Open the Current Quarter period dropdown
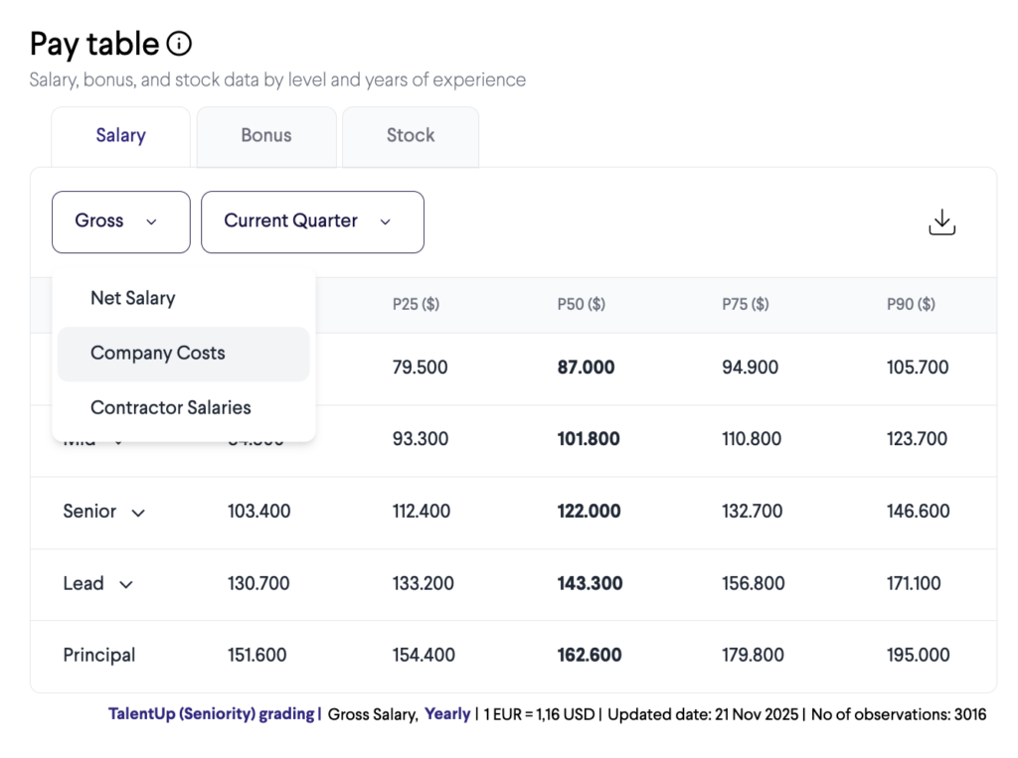The height and width of the screenshot is (758, 1018). [312, 222]
